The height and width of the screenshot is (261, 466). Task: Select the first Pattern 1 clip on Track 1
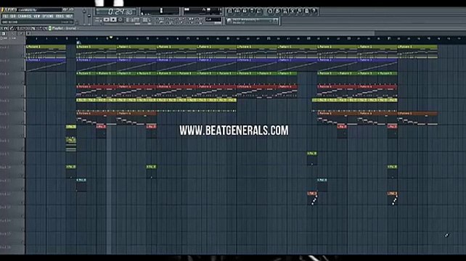pos(46,51)
